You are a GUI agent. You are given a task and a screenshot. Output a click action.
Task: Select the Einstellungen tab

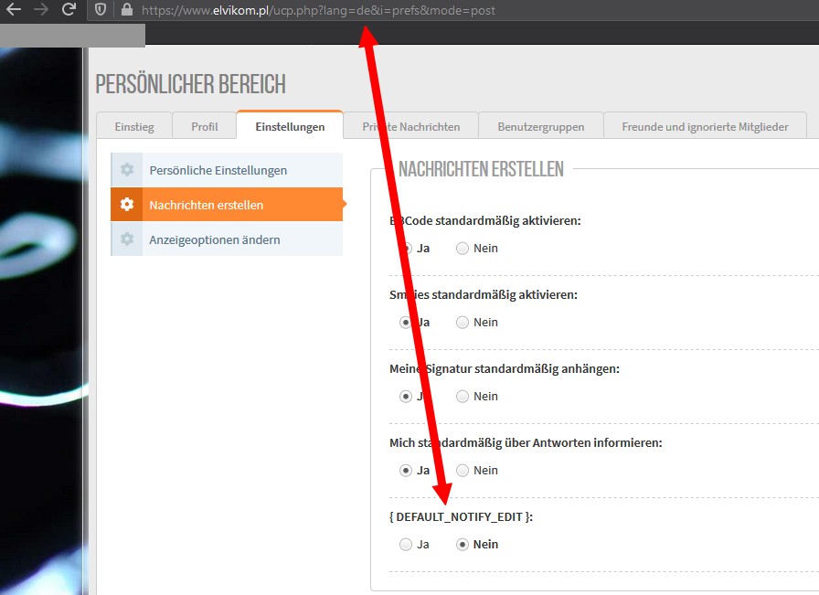290,126
